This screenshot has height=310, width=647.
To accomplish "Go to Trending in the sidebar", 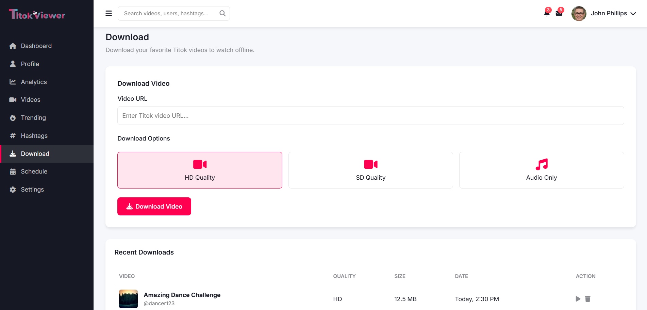I will [x=33, y=118].
